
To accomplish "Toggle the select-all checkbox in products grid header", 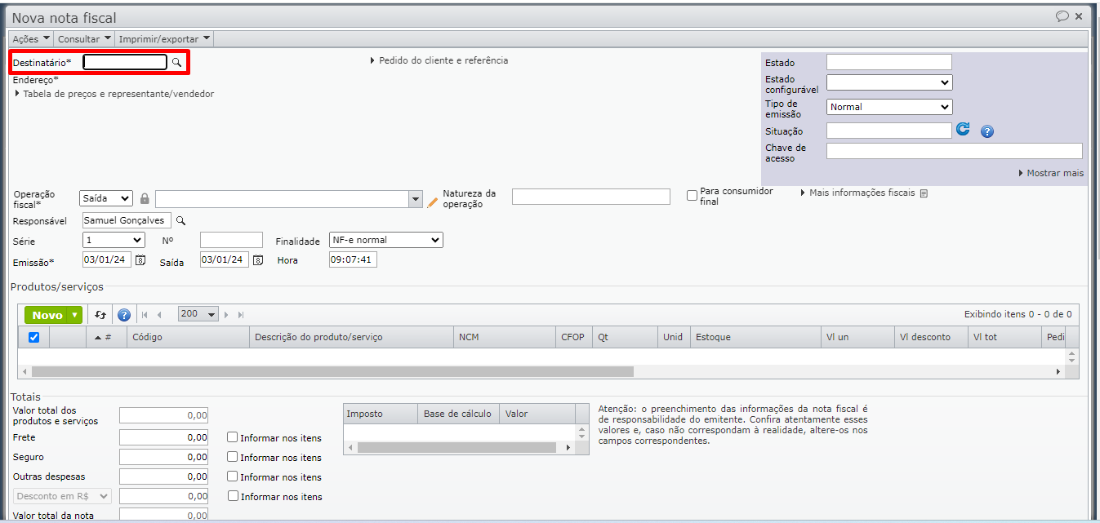I will tap(33, 337).
